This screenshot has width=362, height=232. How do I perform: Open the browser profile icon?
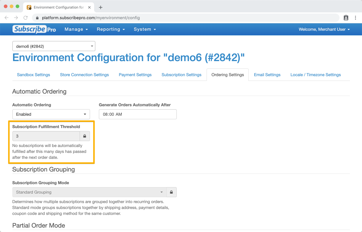pos(346,18)
